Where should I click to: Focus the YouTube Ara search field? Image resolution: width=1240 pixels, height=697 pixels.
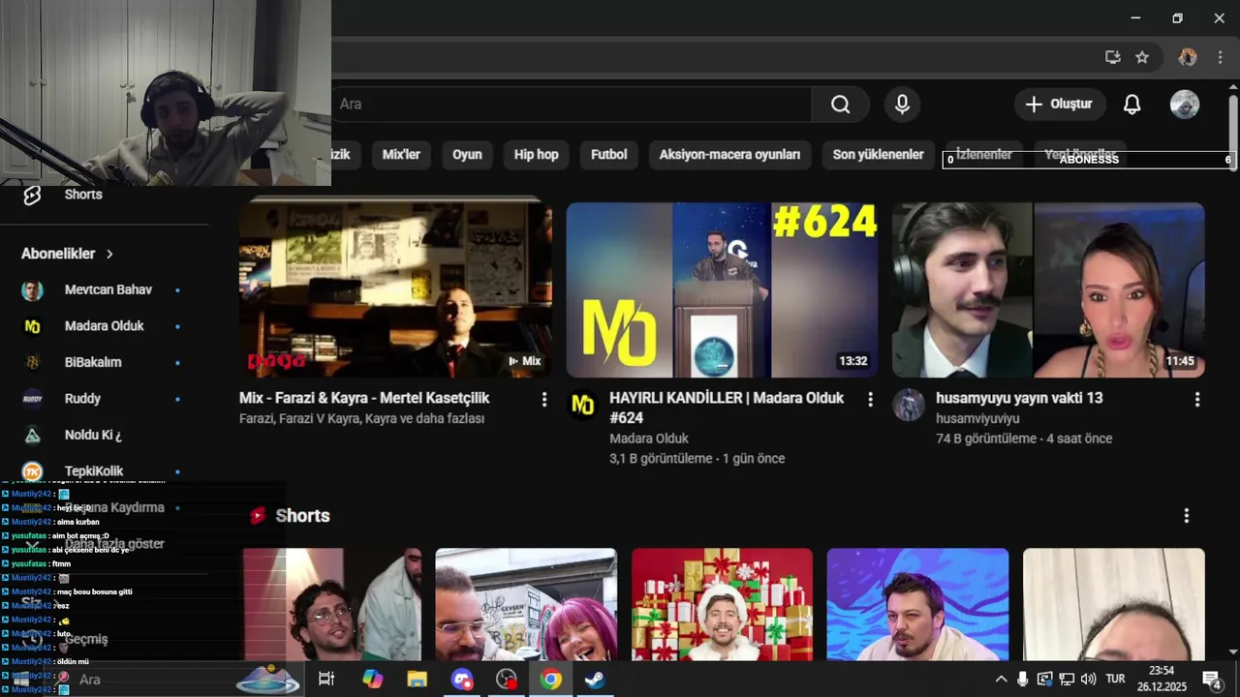pyautogui.click(x=572, y=105)
